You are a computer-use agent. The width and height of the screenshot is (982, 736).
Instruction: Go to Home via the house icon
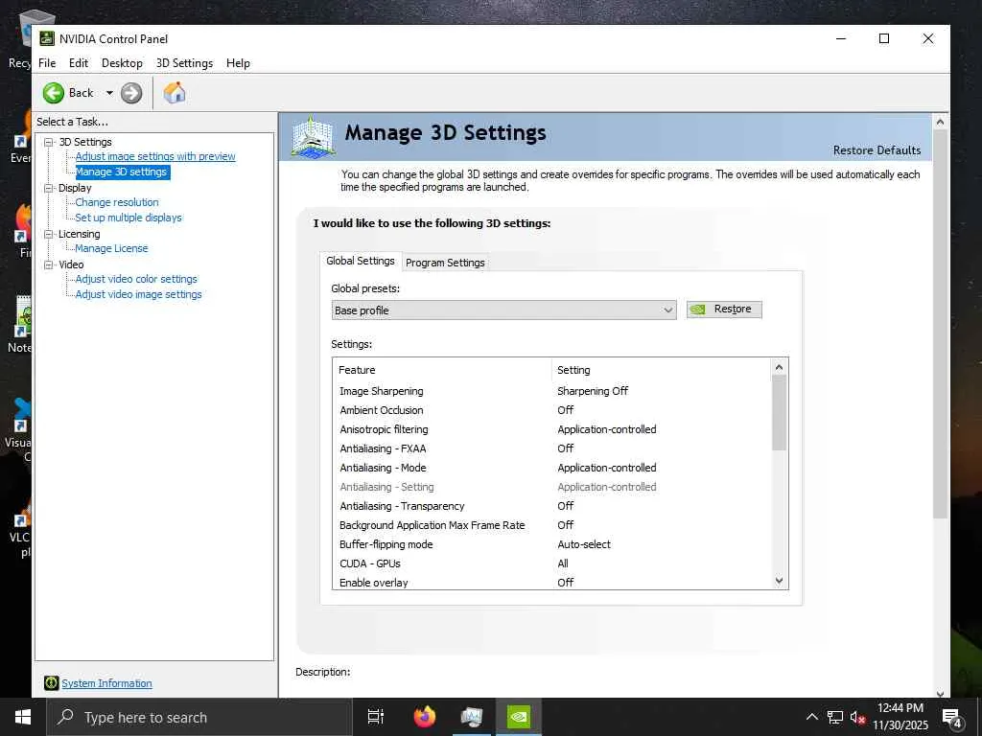[175, 93]
